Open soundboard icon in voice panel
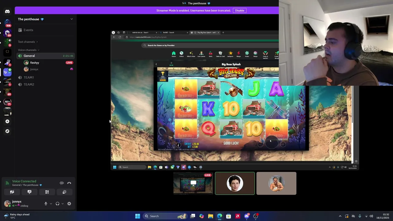Screen dimensions: 393x221 (64, 192)
